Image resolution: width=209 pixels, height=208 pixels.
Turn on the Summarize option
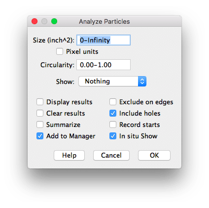pyautogui.click(x=40, y=125)
